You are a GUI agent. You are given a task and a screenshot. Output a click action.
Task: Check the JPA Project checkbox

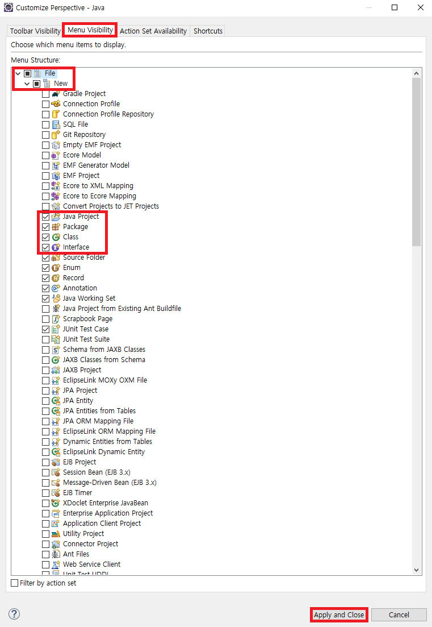(45, 391)
